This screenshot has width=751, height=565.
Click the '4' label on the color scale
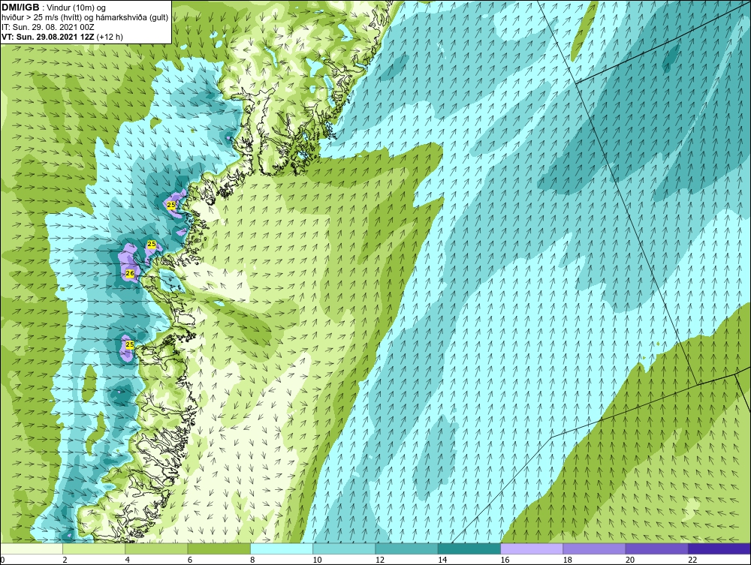(128, 560)
